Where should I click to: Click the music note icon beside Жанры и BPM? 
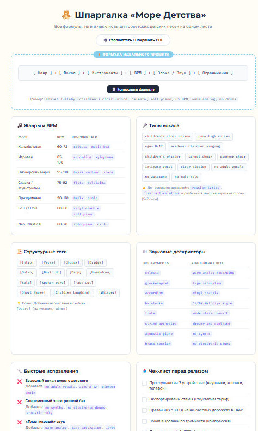click(20, 125)
